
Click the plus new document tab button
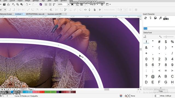point(66,14)
